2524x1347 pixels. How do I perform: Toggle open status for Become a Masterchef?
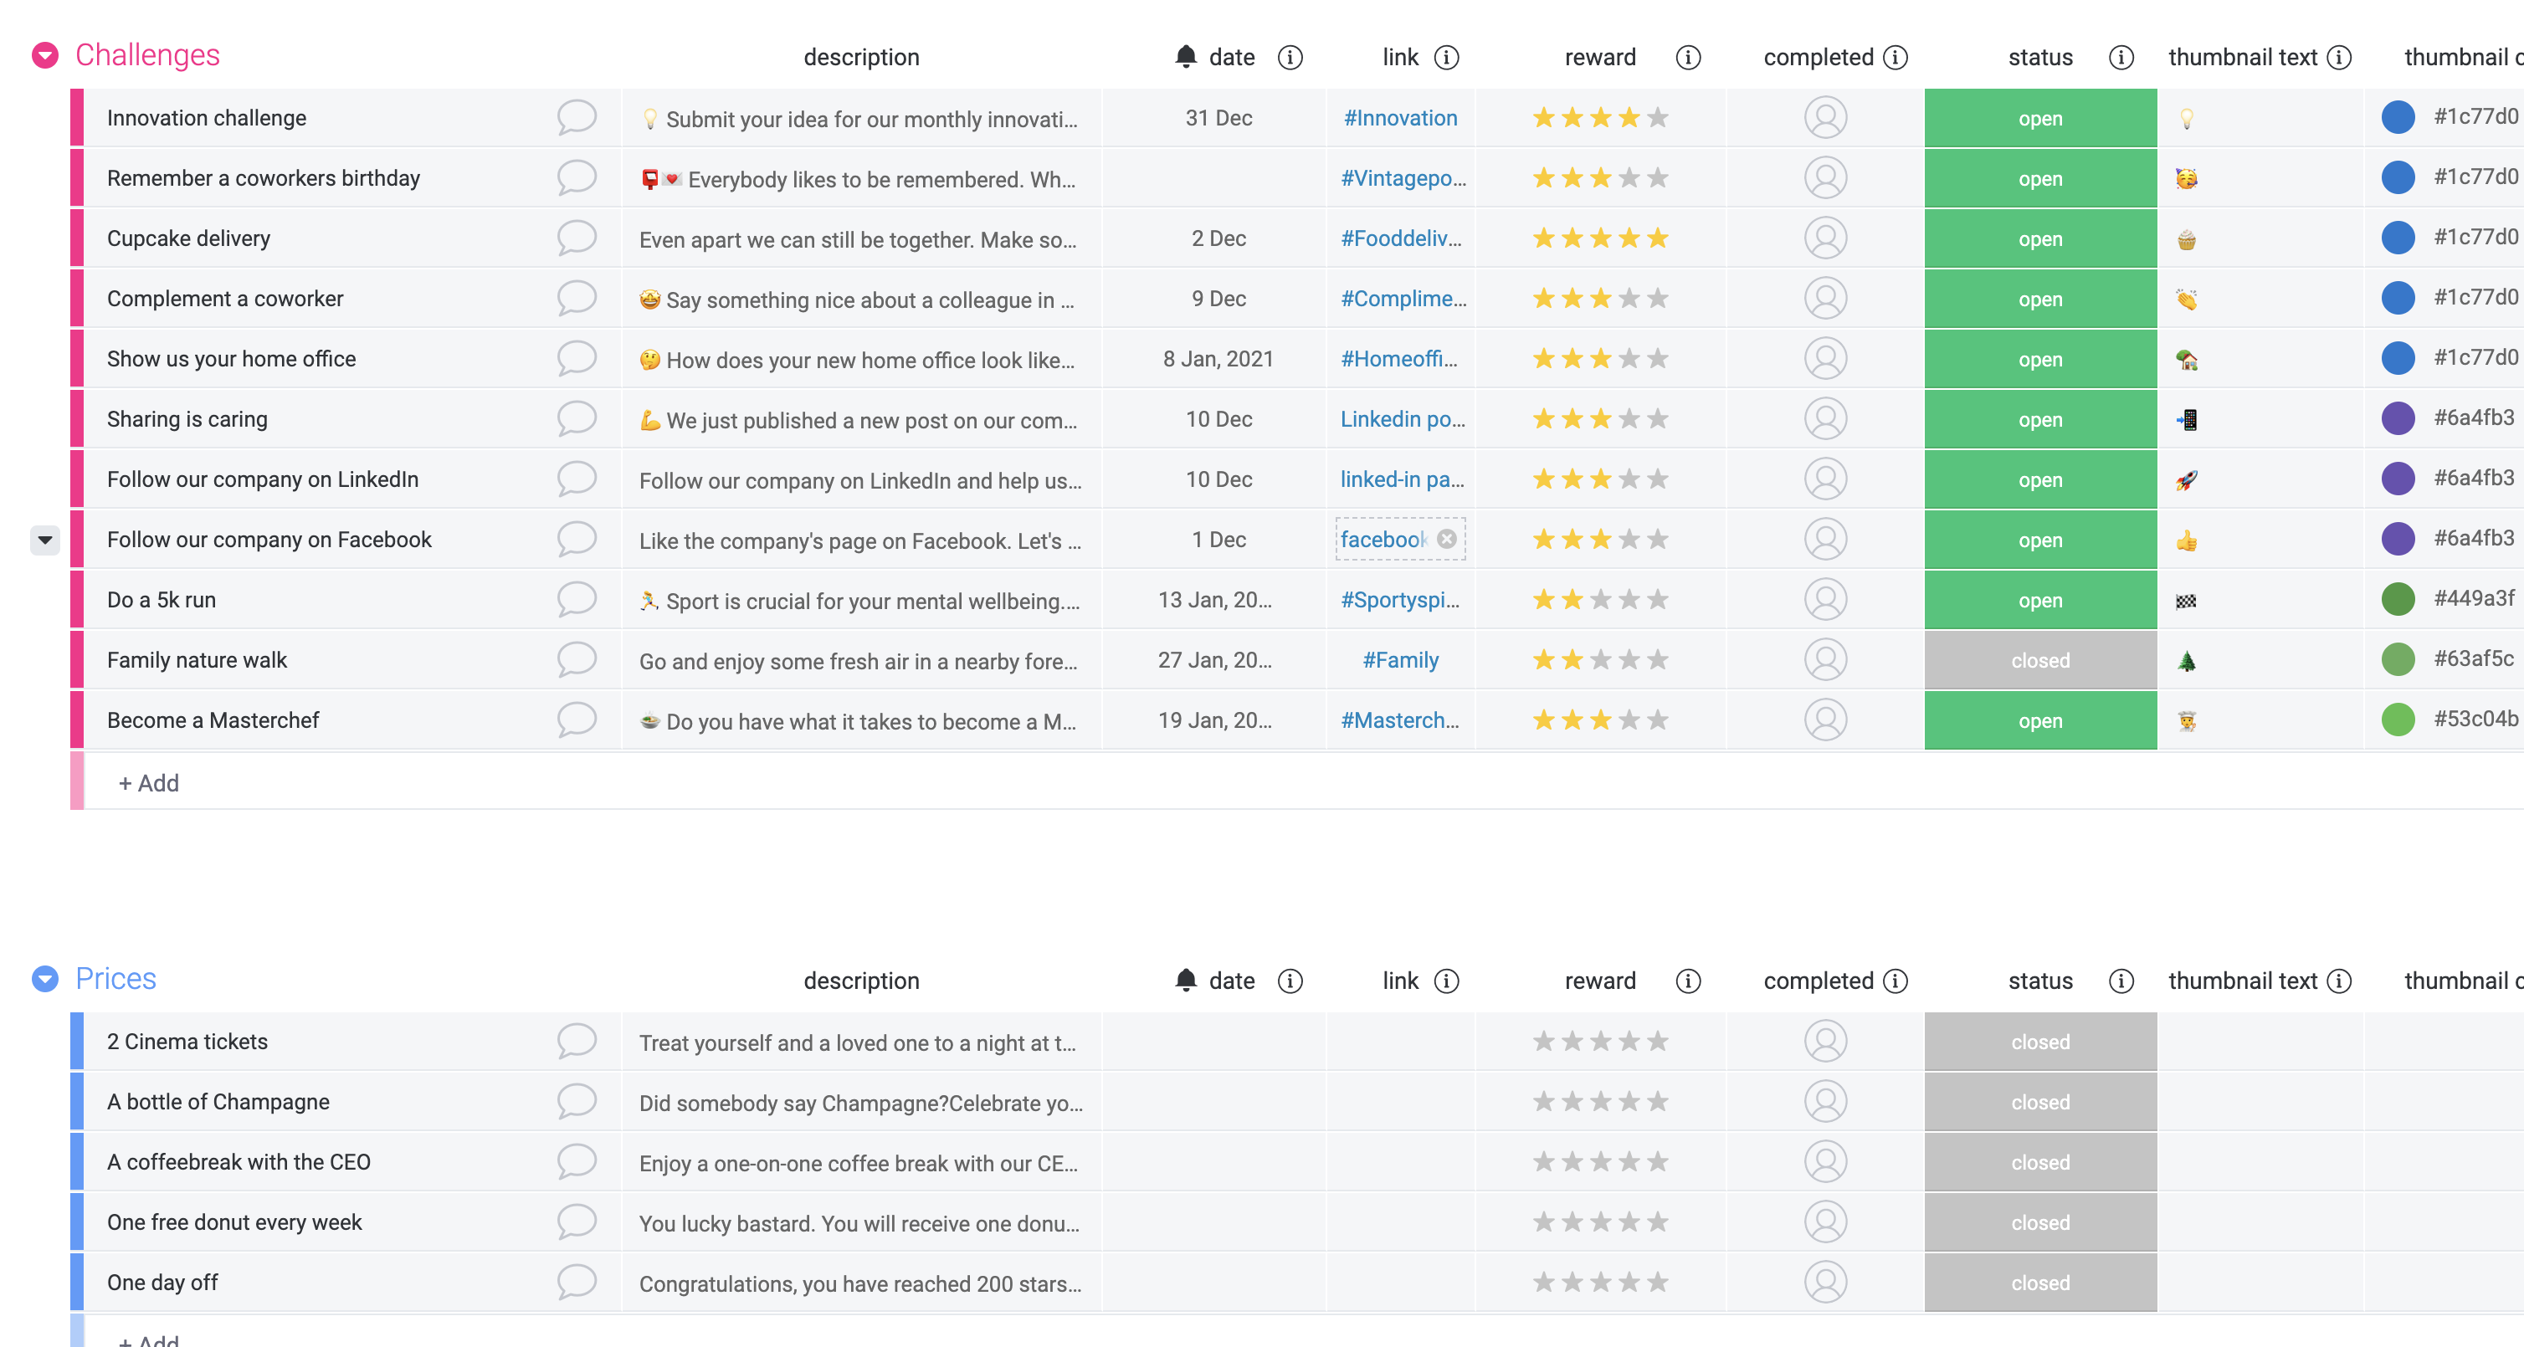2040,721
